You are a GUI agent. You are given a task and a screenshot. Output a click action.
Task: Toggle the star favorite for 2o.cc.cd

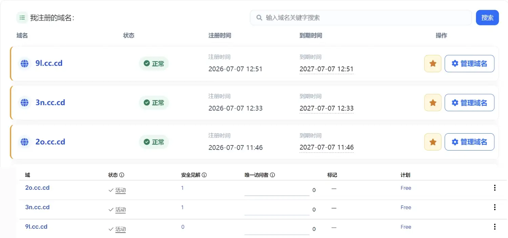tap(433, 142)
